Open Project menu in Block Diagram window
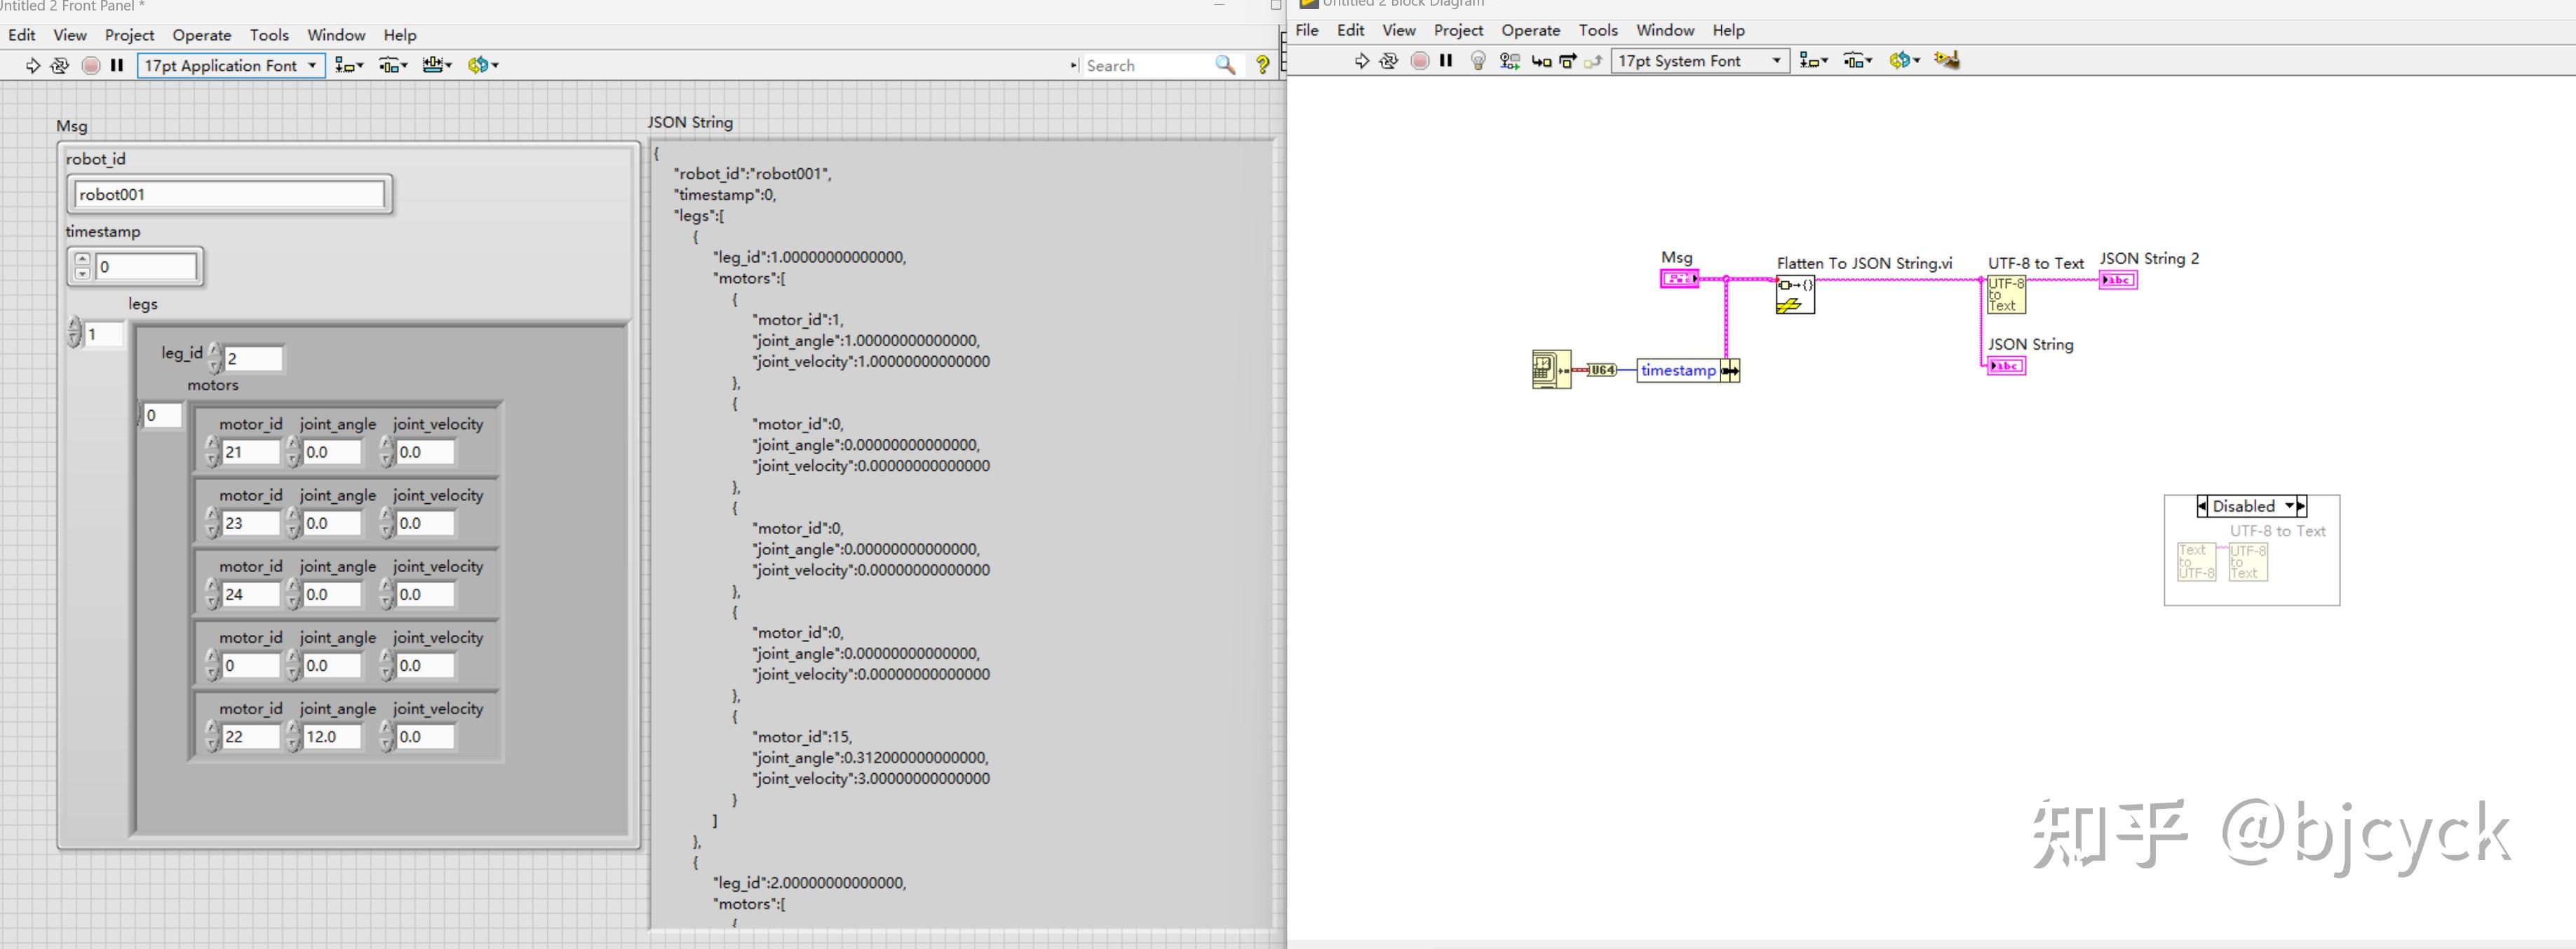 tap(1457, 30)
